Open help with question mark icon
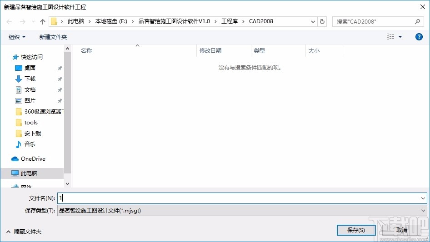 click(419, 37)
